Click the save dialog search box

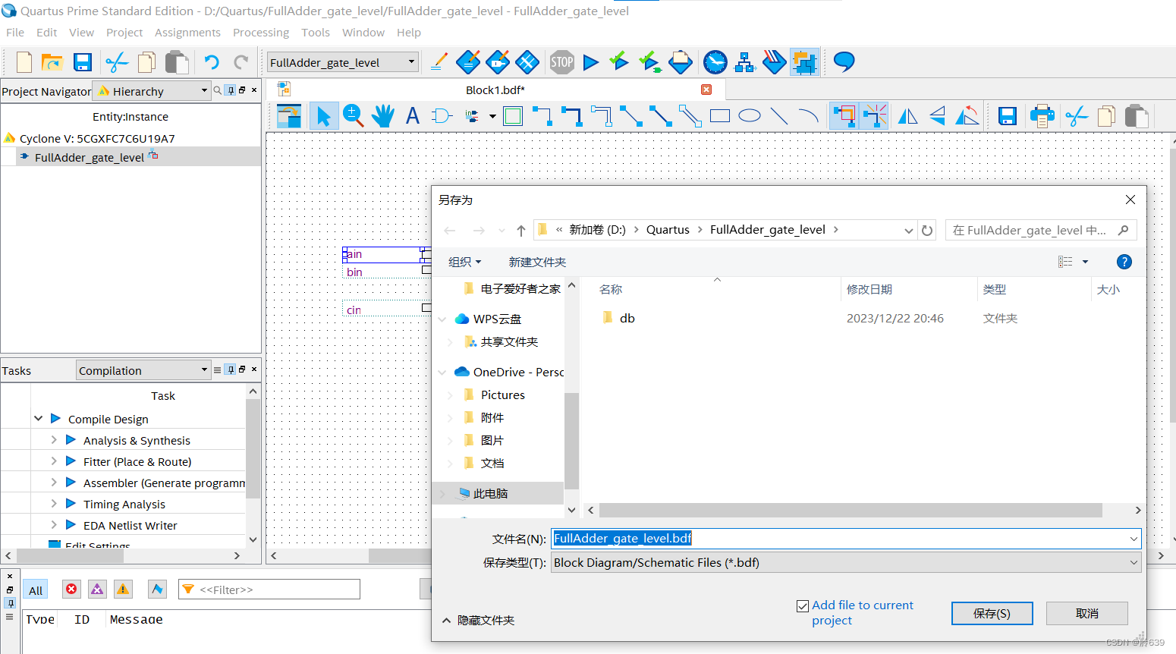1041,230
